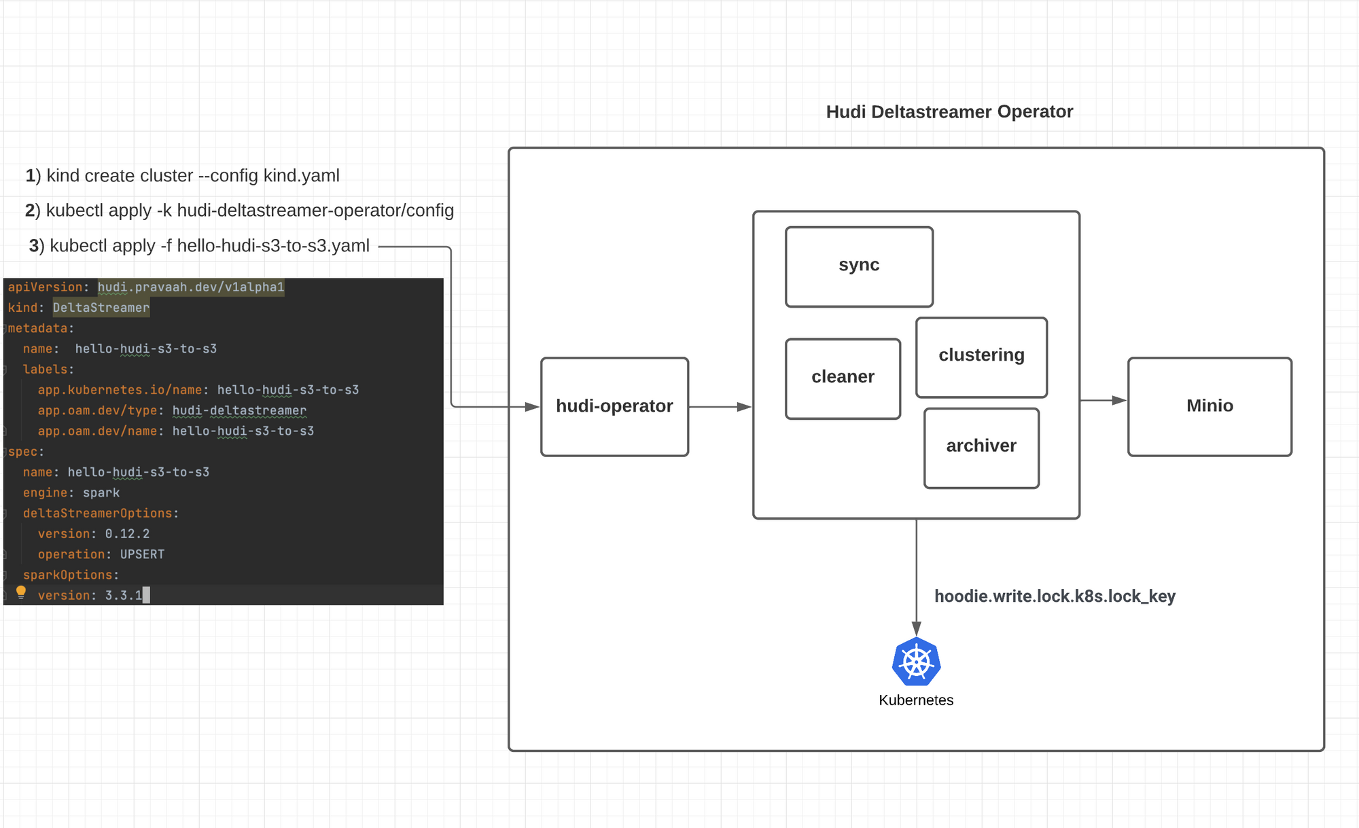Click the Hudi Deltastreamer Operator title
This screenshot has width=1359, height=828.
click(x=949, y=112)
